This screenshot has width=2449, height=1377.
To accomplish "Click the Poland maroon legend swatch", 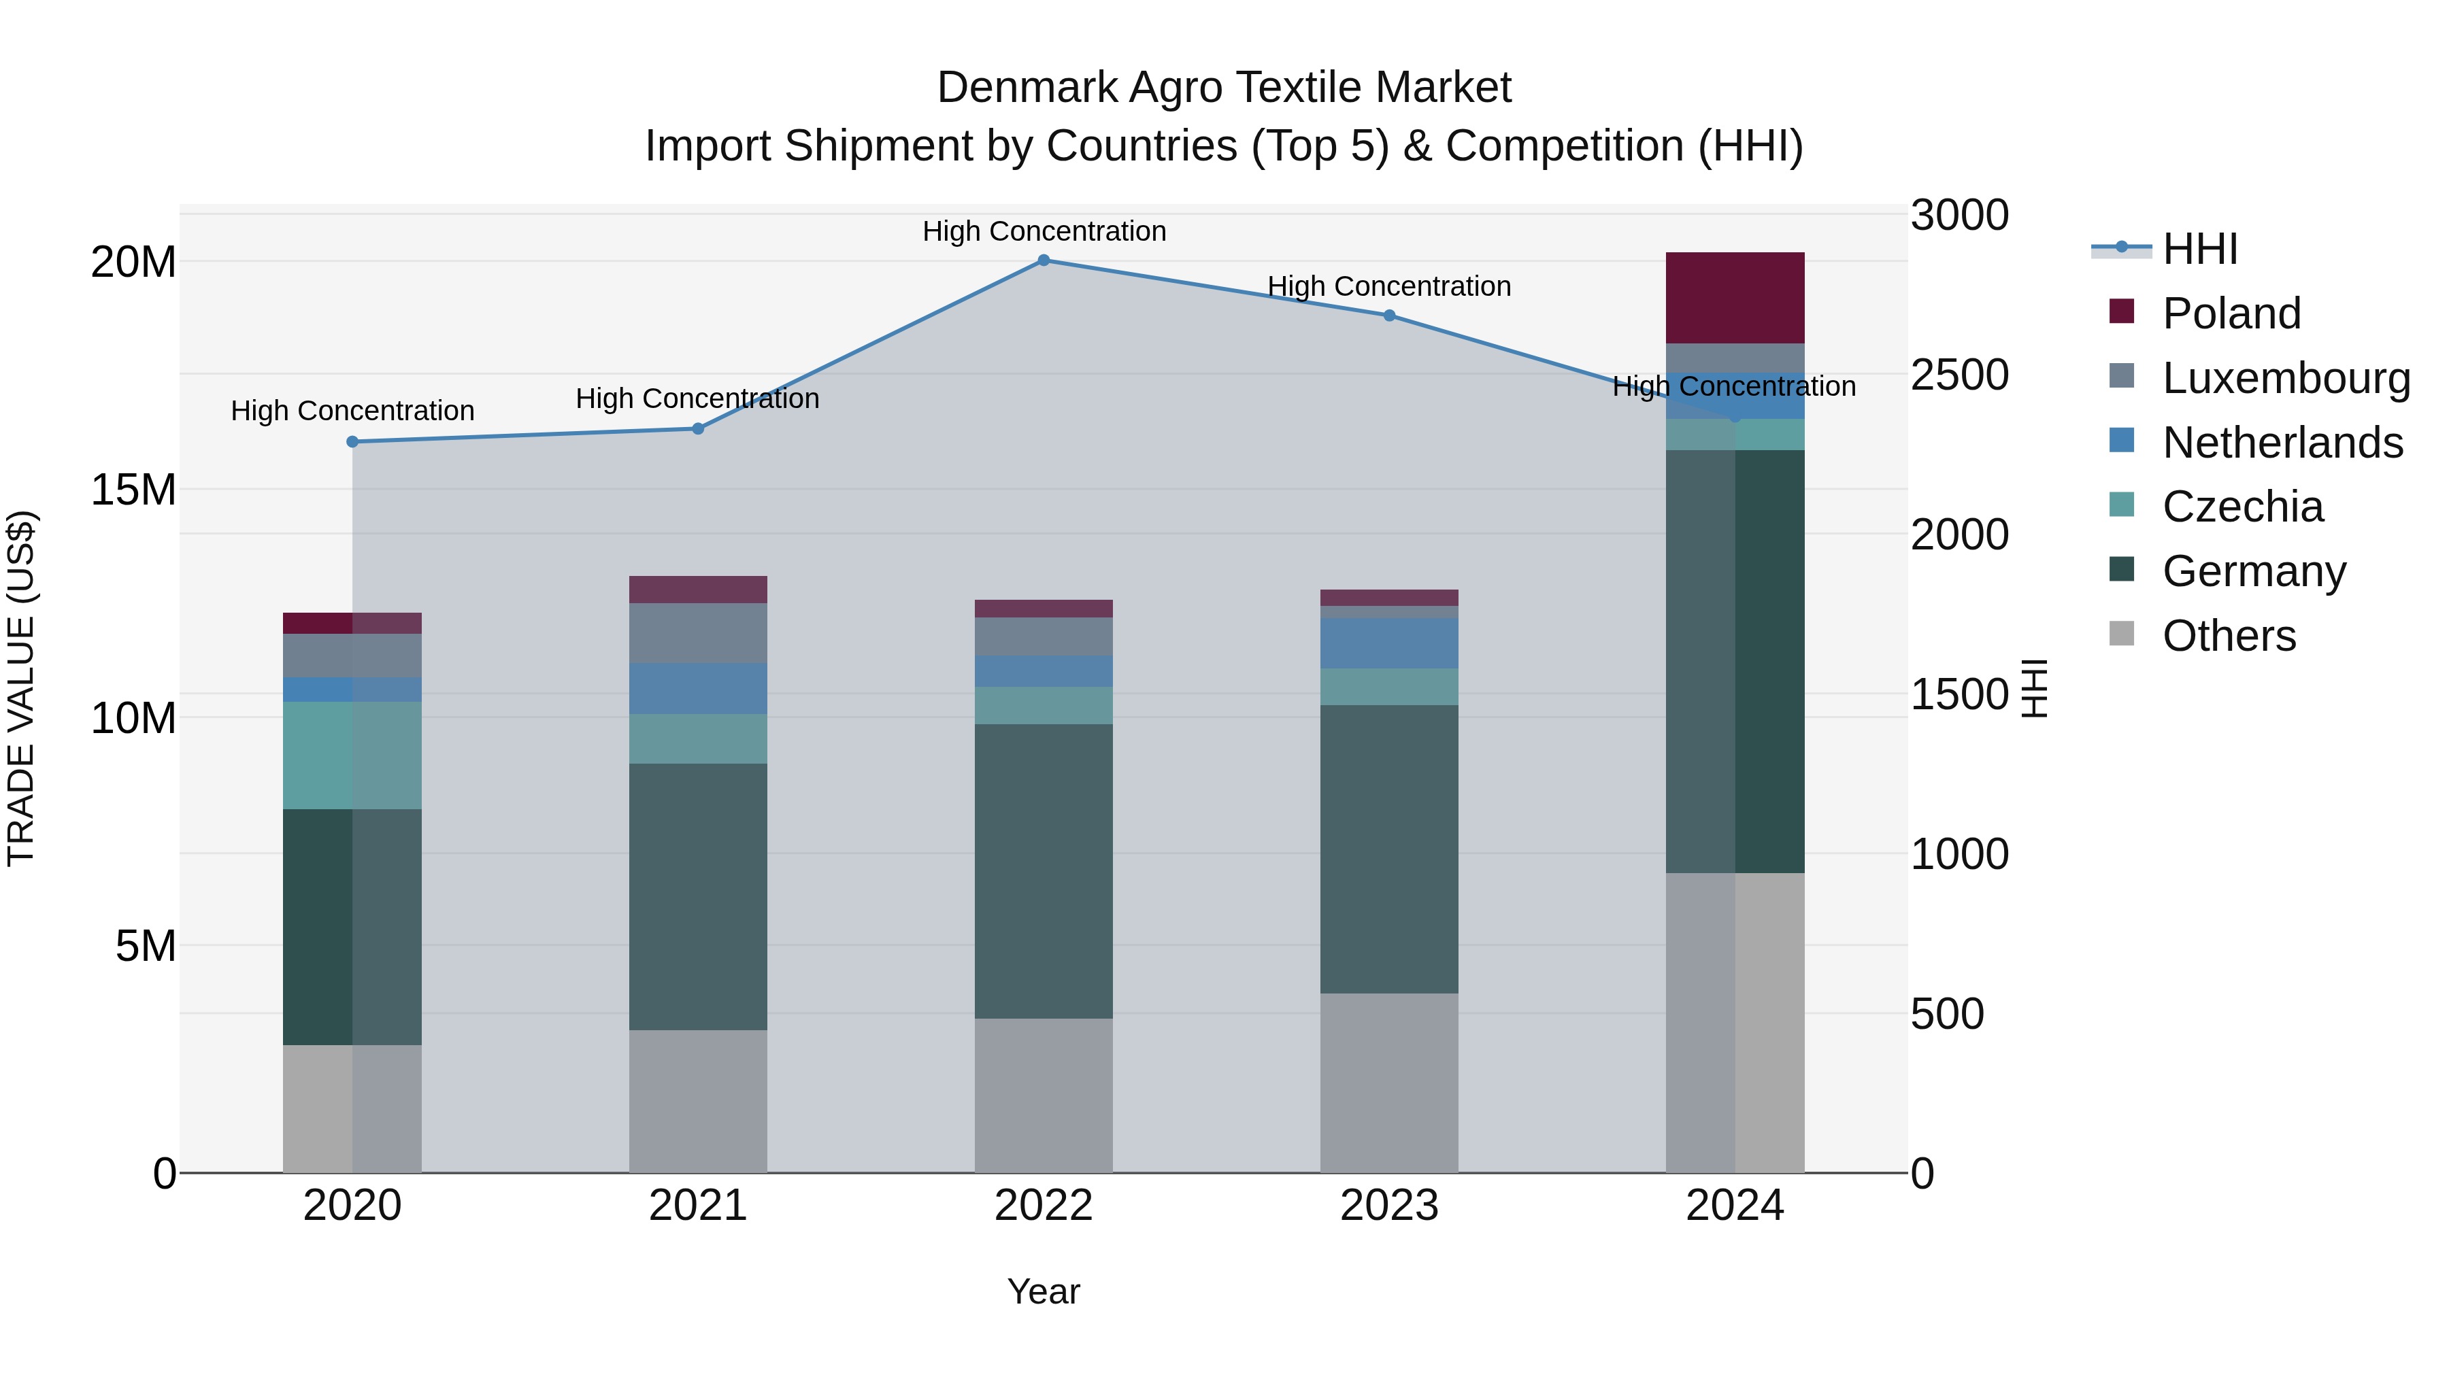I will coord(2121,311).
